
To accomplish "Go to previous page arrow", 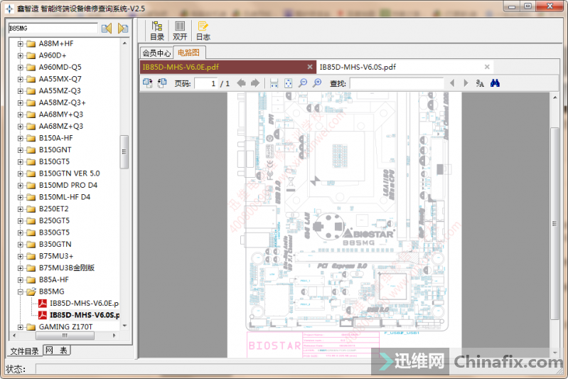I will pos(241,83).
